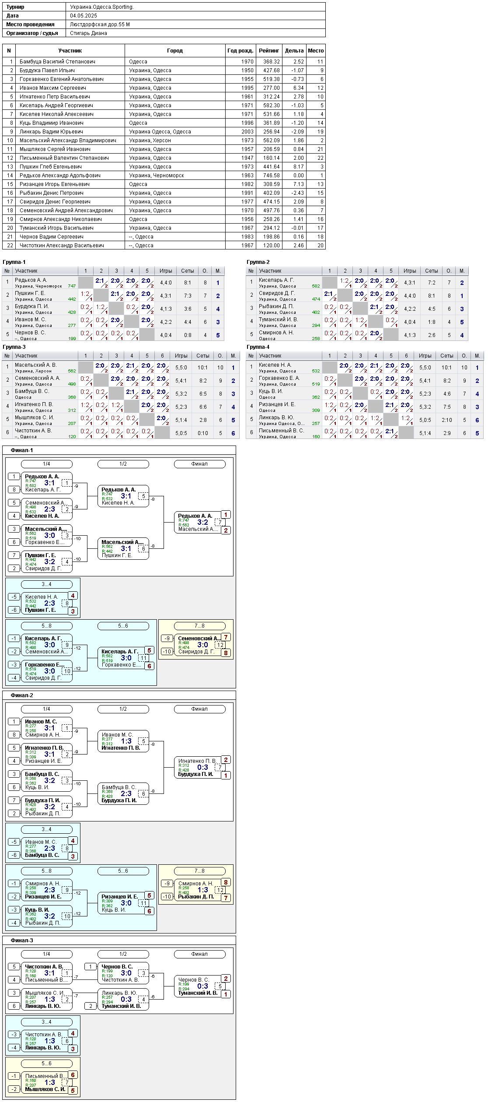This screenshot has width=488, height=1102.
Task: Select participant 'Пушкин Глеб Евгеньевич'
Action: coord(51,167)
